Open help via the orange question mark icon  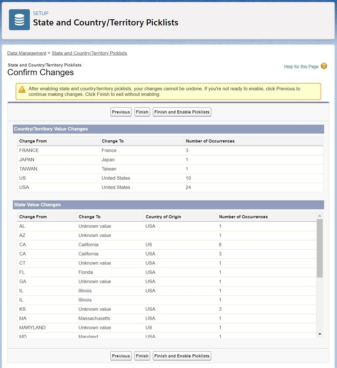[x=324, y=66]
